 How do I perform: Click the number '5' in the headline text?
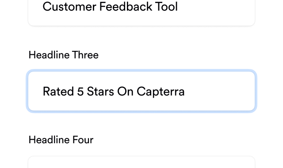(x=80, y=92)
